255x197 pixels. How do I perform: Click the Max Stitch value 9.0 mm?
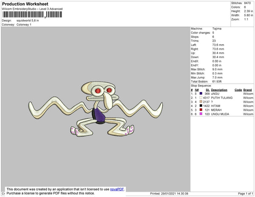[217, 69]
